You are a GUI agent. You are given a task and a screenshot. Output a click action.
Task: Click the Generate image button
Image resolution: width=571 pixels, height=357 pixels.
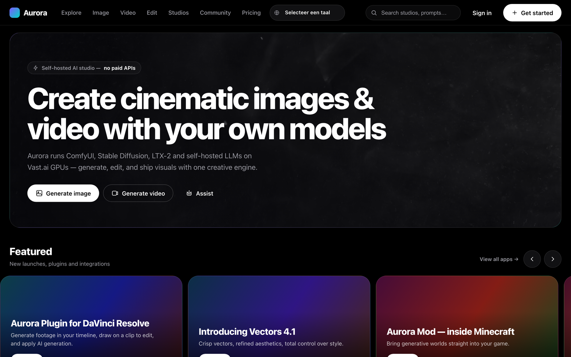[x=63, y=193]
